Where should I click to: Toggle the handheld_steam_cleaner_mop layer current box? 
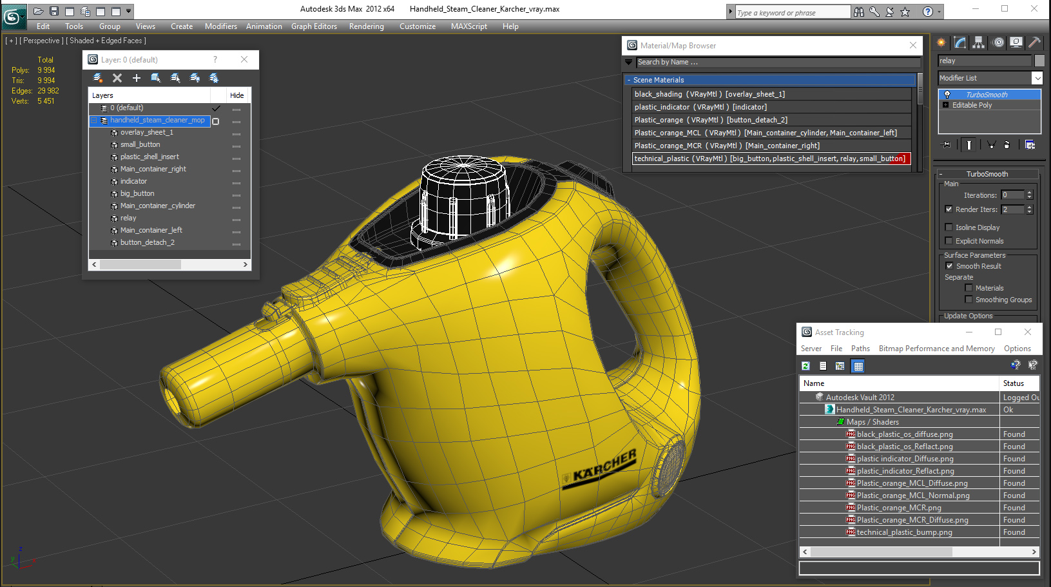coord(216,121)
